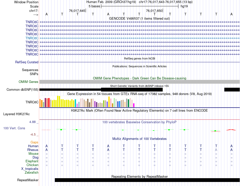
Task: Click the 76,017,645 ruler position marker
Action: (77, 11)
